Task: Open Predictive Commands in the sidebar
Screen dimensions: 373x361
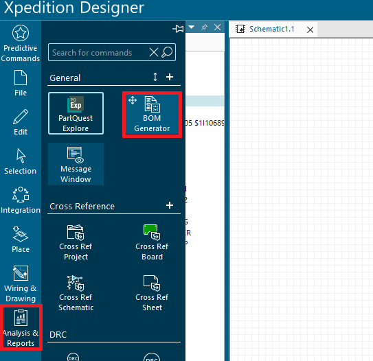Action: [21, 43]
